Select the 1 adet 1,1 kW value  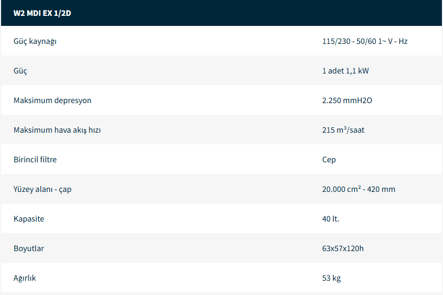coord(345,71)
